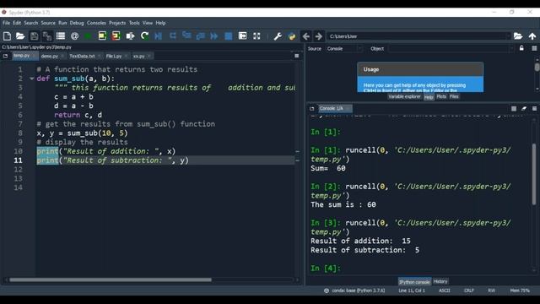Browse console tabs icon

point(312,109)
